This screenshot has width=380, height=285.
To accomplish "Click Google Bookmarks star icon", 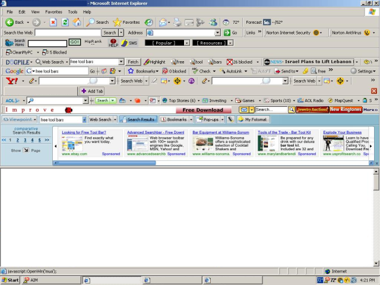I will tap(131, 71).
